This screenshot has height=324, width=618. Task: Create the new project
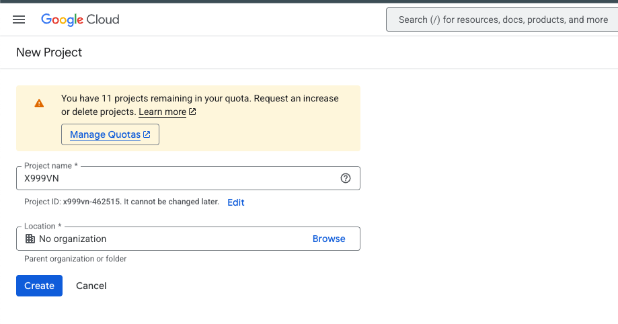pyautogui.click(x=40, y=286)
